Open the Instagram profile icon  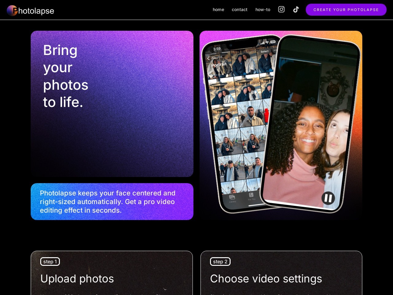(x=281, y=10)
